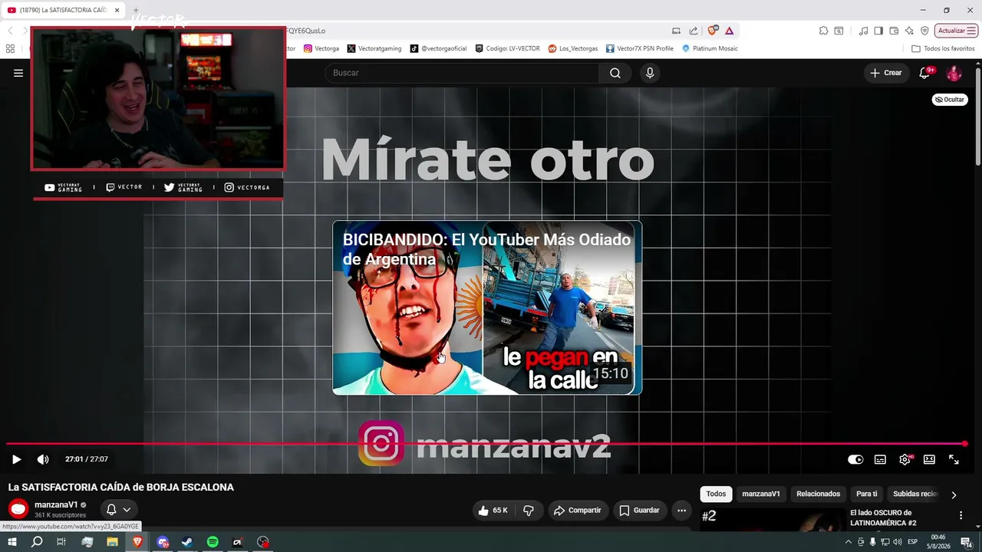Click the YouTube search magnifier button

click(x=615, y=73)
